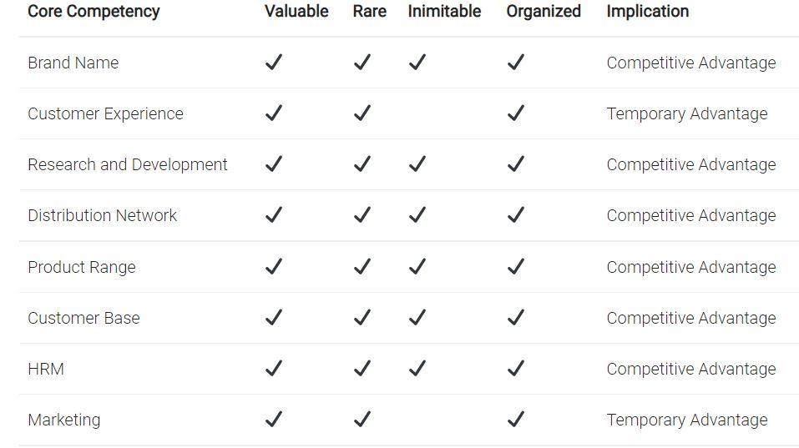Click the Rare checkmark for HRM
The height and width of the screenshot is (448, 799).
[362, 369]
